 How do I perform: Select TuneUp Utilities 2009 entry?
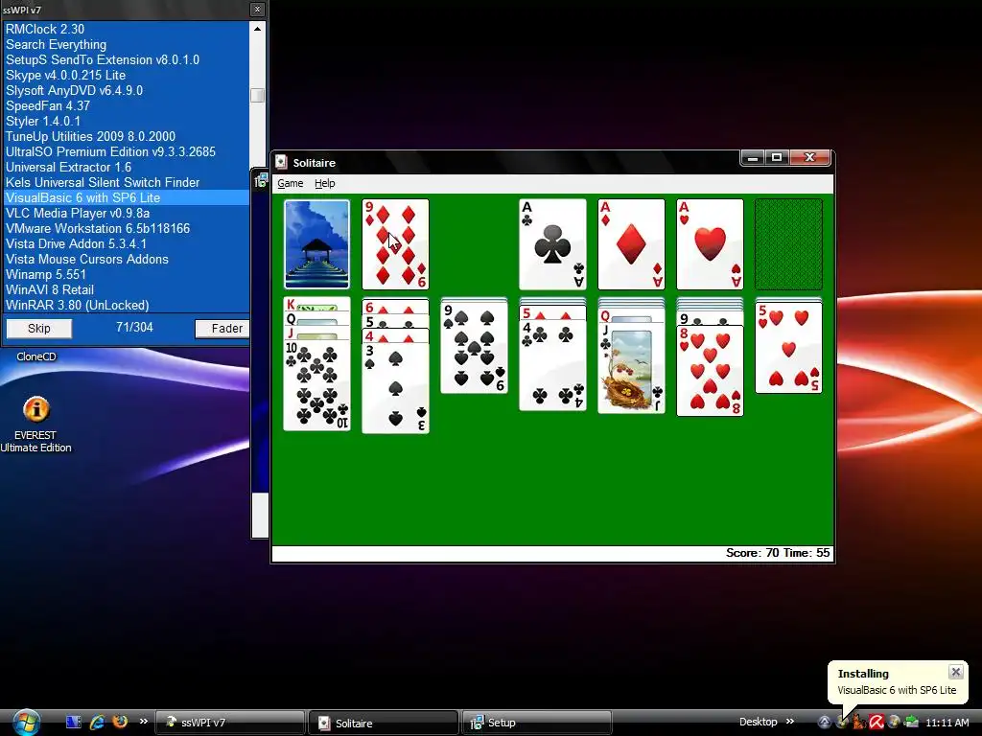pos(126,136)
